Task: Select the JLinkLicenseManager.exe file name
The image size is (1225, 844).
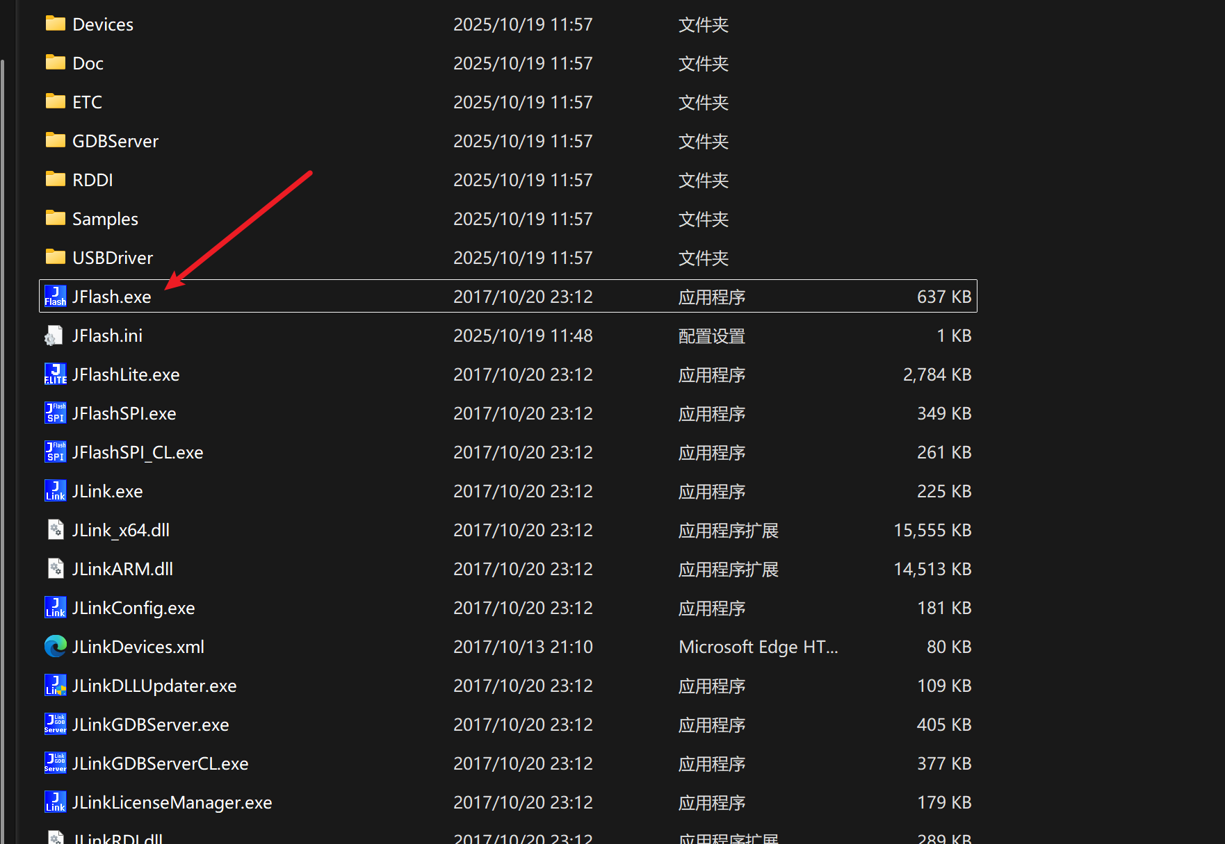Action: [x=172, y=802]
